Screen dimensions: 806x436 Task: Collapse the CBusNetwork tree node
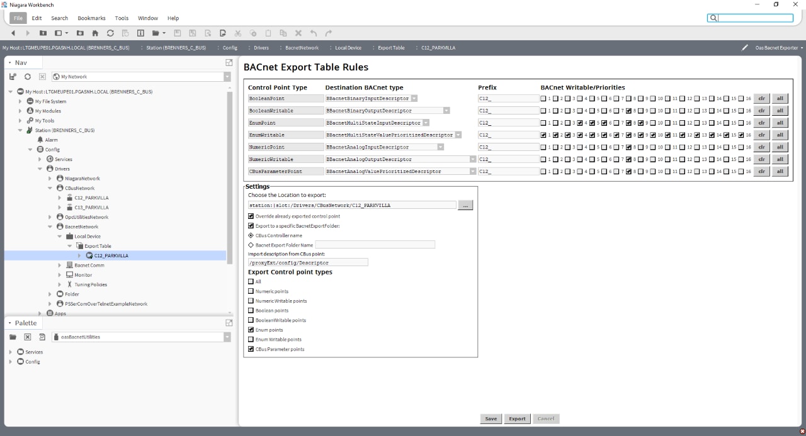(x=50, y=188)
